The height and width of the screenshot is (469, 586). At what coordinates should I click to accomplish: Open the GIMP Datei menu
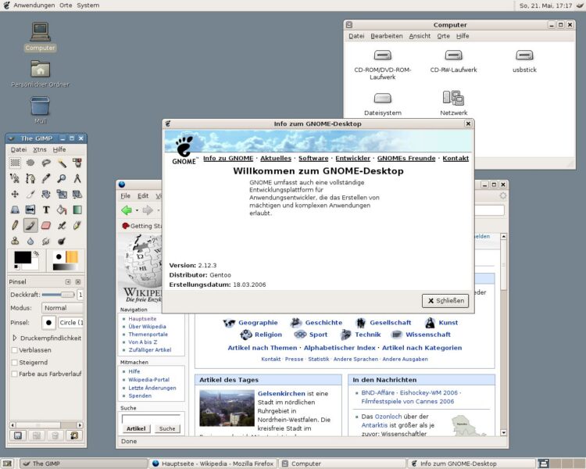coord(18,149)
